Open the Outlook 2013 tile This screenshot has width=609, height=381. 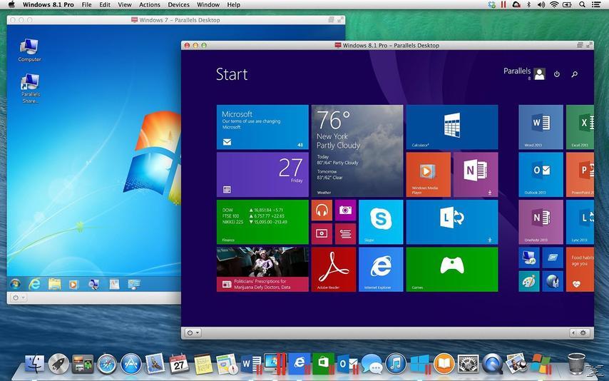click(x=541, y=175)
